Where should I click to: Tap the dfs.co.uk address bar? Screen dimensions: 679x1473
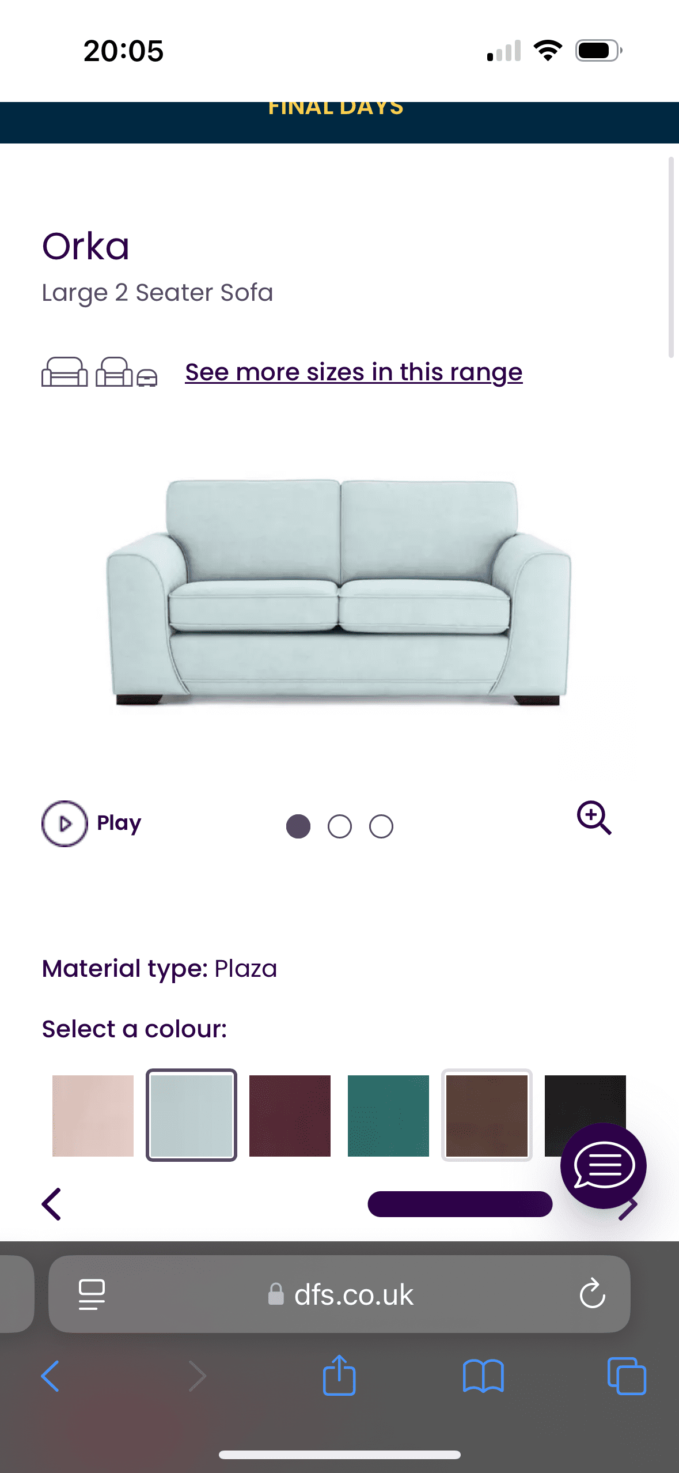pos(340,1294)
